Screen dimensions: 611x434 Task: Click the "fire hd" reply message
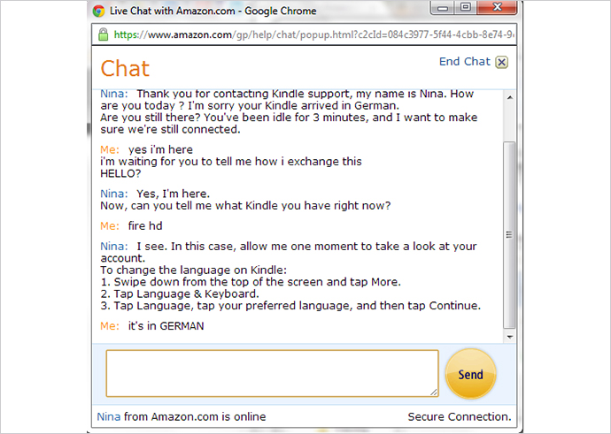145,226
